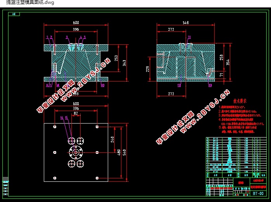Click part callout number 14
Screen dimensions: 271x202
(62, 118)
